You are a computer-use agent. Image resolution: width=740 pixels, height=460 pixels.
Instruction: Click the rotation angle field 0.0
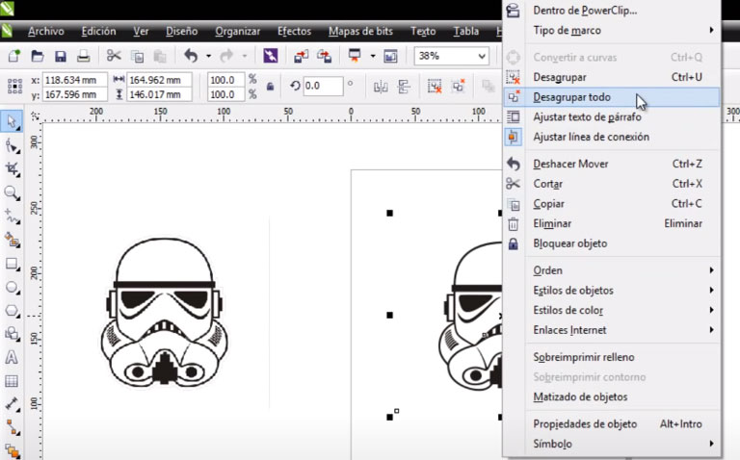point(323,87)
